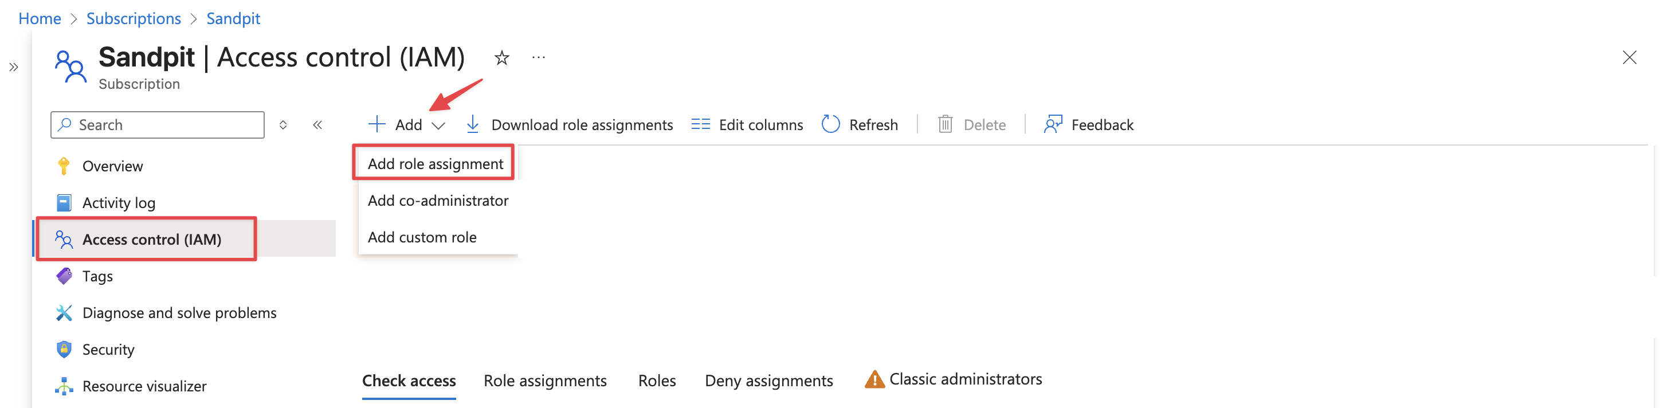Viewport: 1663px width, 408px height.
Task: Switch to the Role assignments tab
Action: click(545, 380)
